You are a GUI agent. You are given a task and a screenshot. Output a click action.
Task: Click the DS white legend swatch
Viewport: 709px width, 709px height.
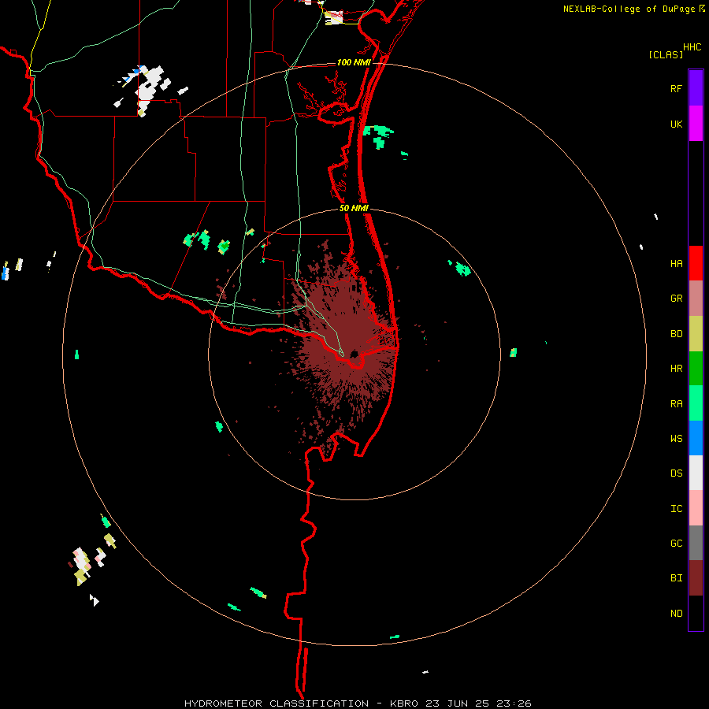point(696,473)
